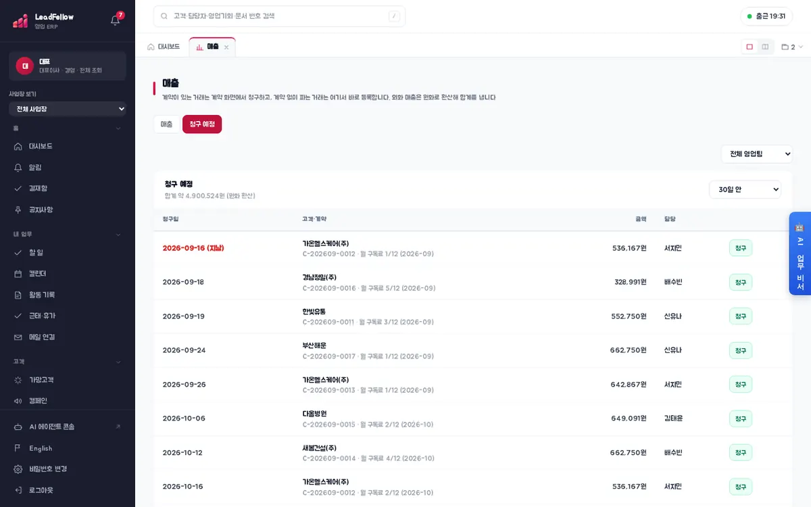Open 가망고객 in the sidebar menu

coord(68,380)
